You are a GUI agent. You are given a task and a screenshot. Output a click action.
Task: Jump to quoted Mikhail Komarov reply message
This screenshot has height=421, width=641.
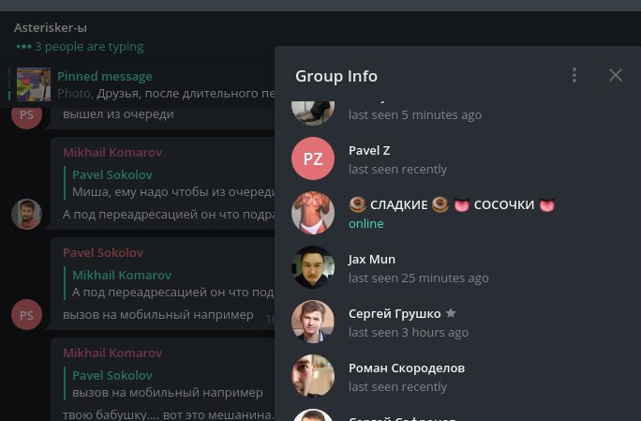[x=170, y=283]
